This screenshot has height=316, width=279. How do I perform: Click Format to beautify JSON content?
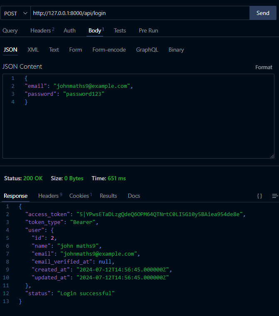tap(264, 67)
